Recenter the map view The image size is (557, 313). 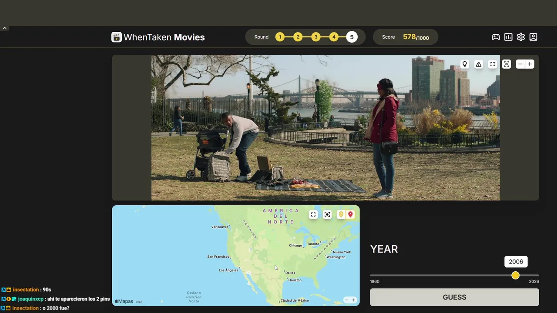327,214
